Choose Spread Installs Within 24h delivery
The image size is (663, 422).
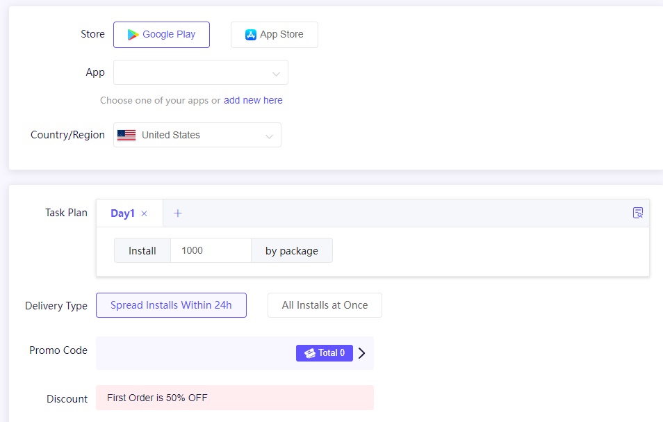(x=171, y=305)
